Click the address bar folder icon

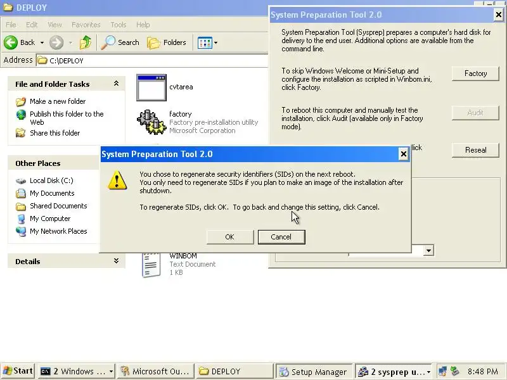(x=42, y=60)
